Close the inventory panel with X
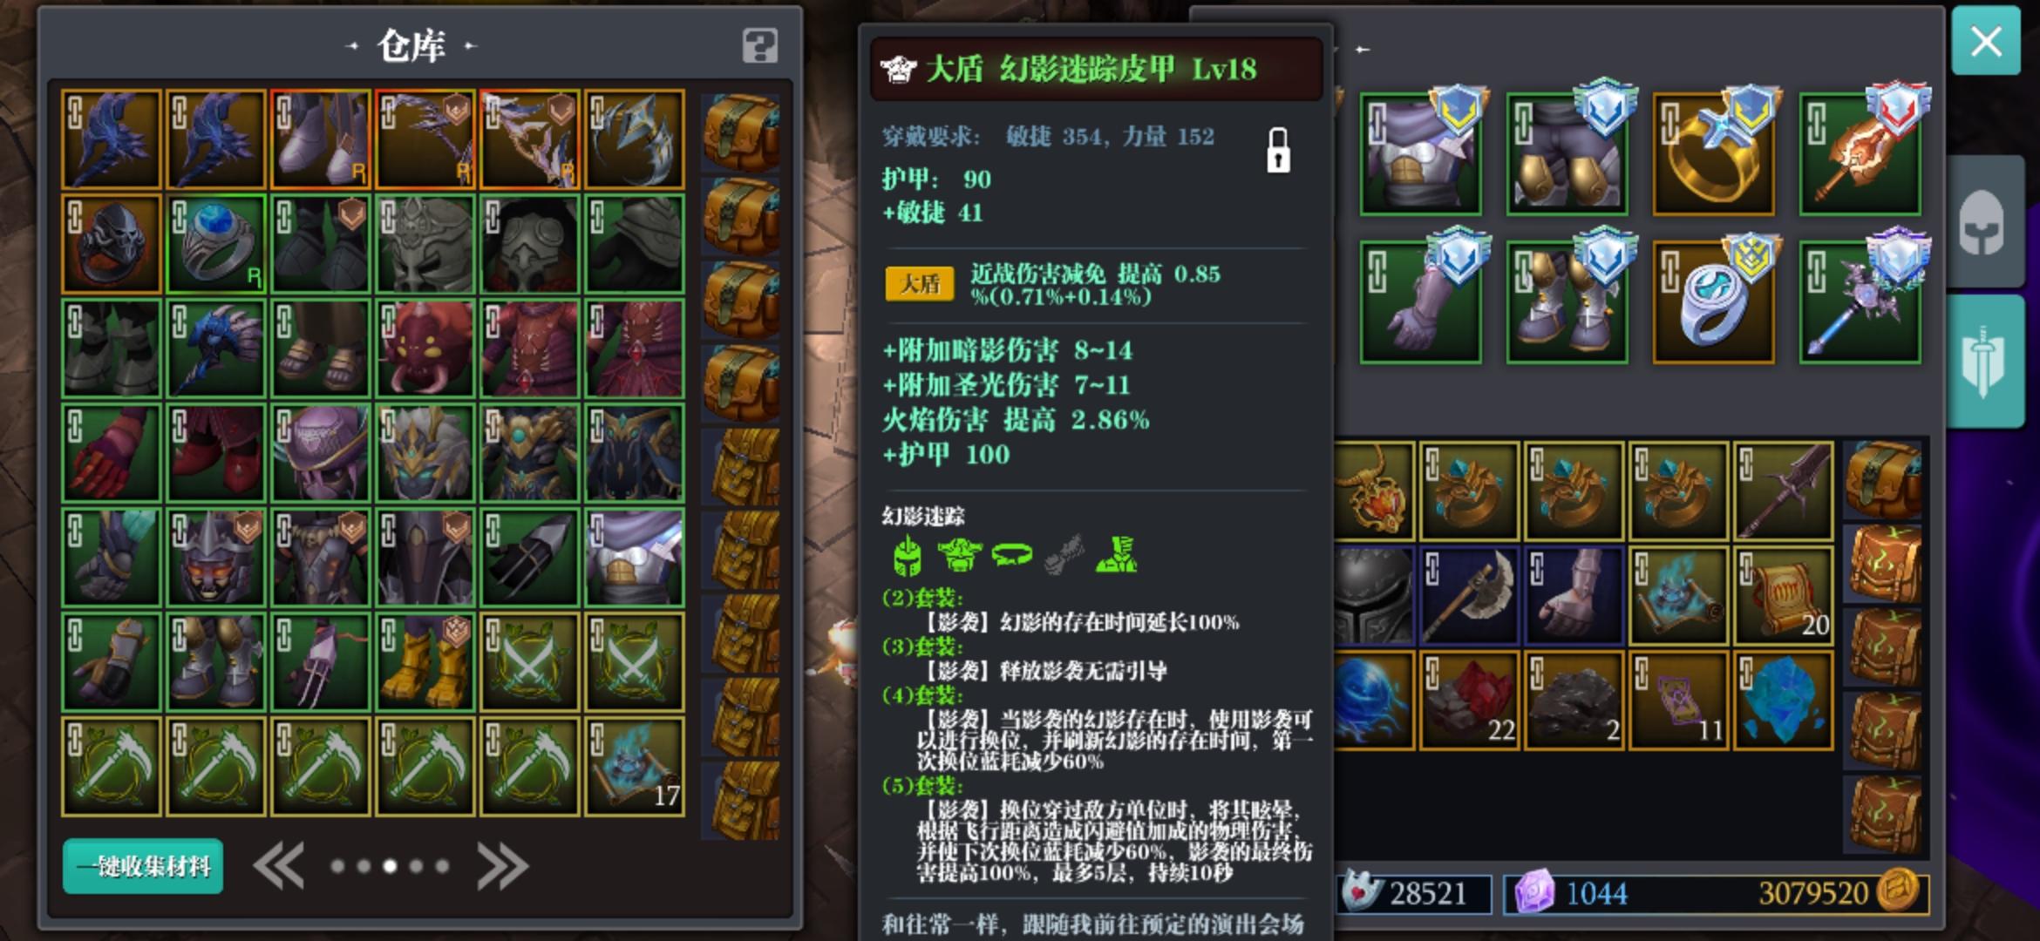This screenshot has height=941, width=2040. [x=1986, y=41]
